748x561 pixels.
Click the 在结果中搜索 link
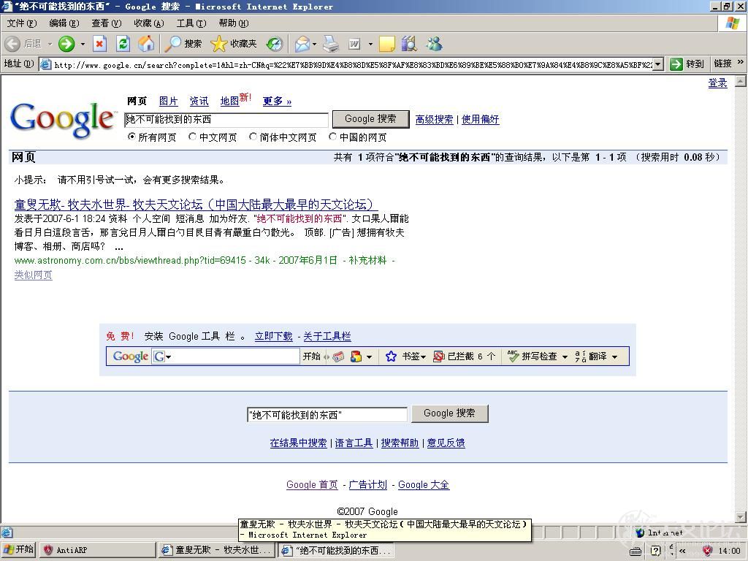click(x=298, y=443)
